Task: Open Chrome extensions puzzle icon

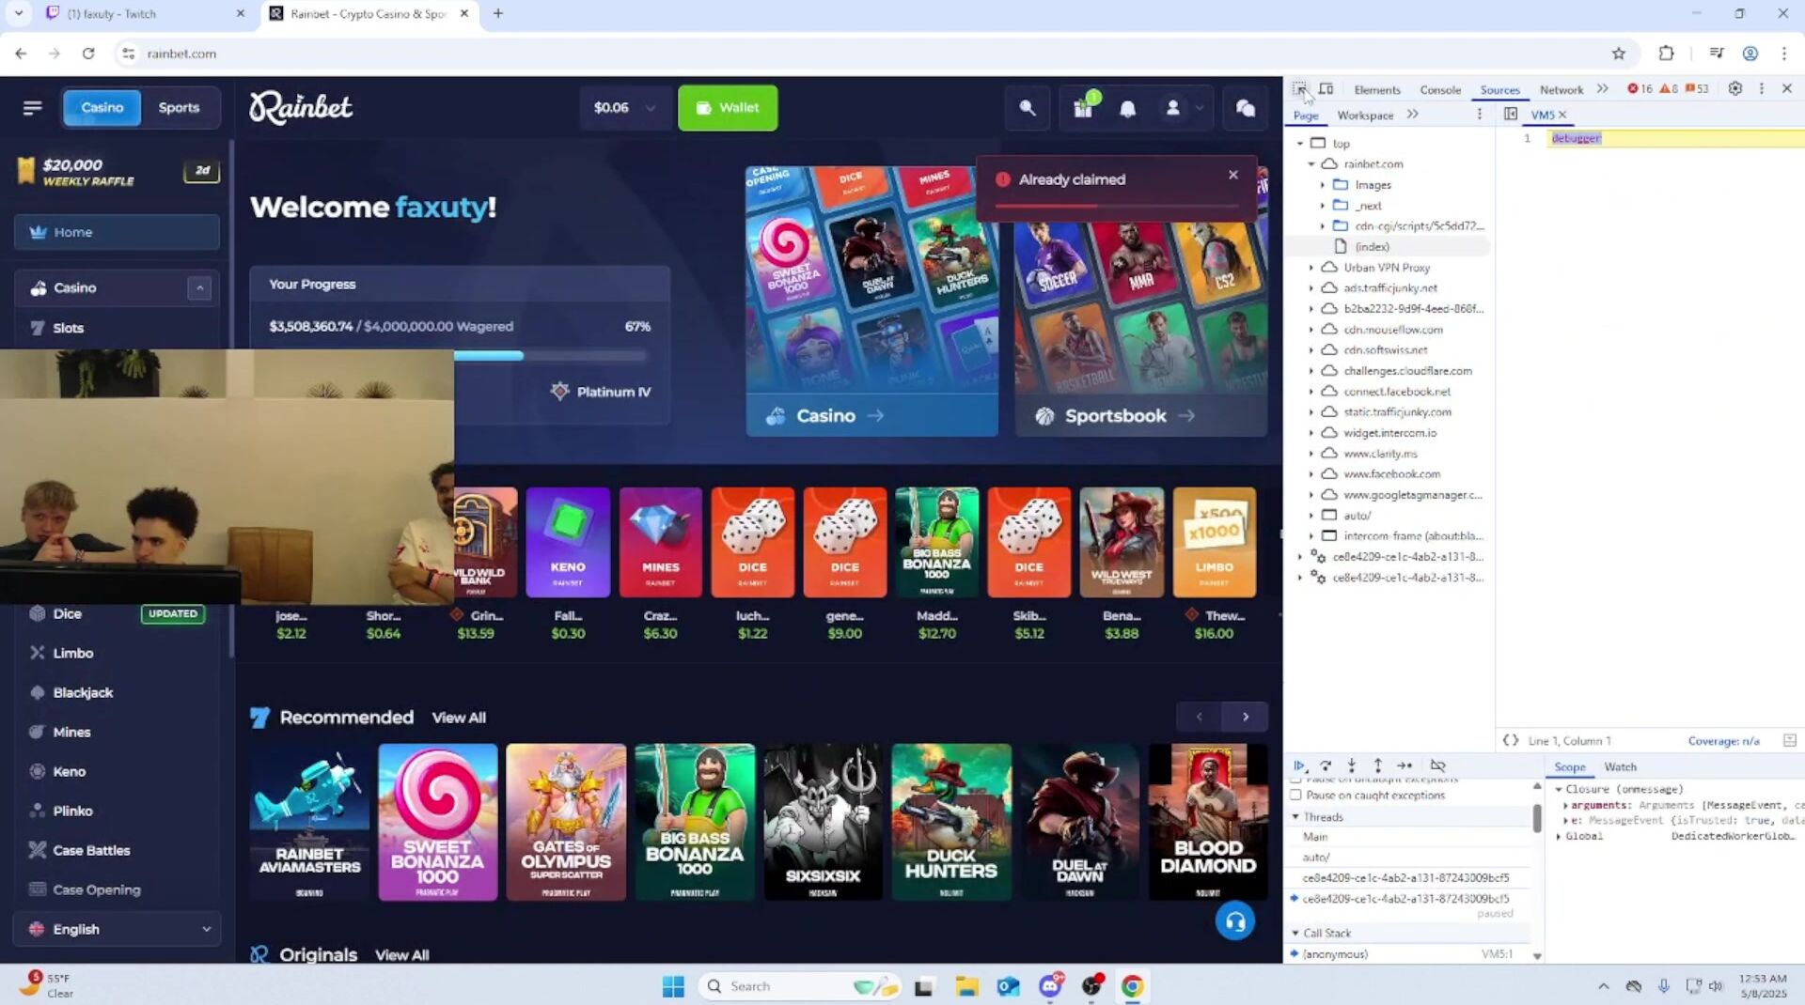Action: (1666, 54)
